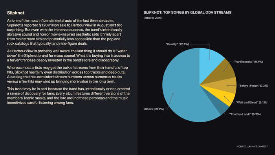275x155 pixels.
Task: Select "The Devil and I" (5.2%) label
Action: point(245,114)
